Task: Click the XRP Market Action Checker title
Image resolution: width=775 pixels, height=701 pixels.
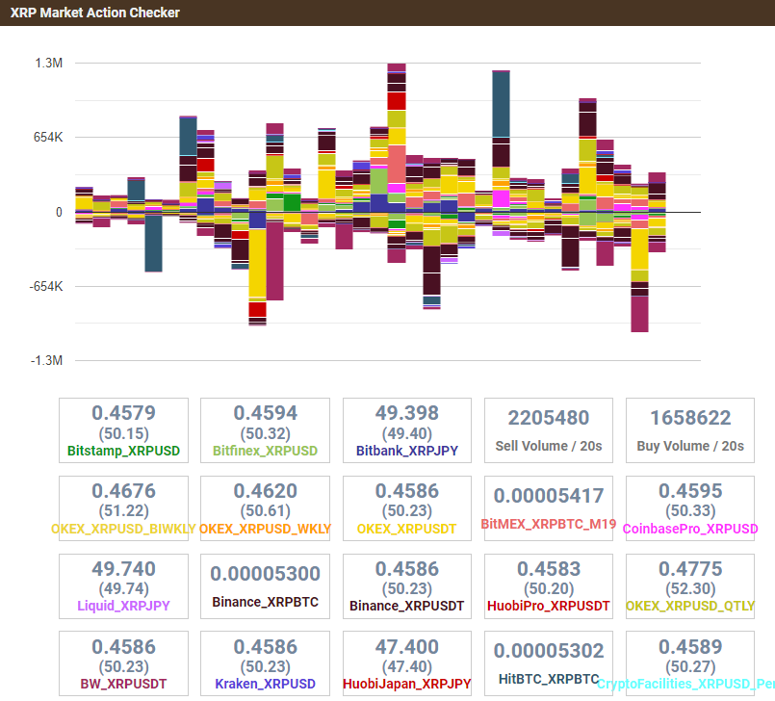Action: click(x=95, y=13)
